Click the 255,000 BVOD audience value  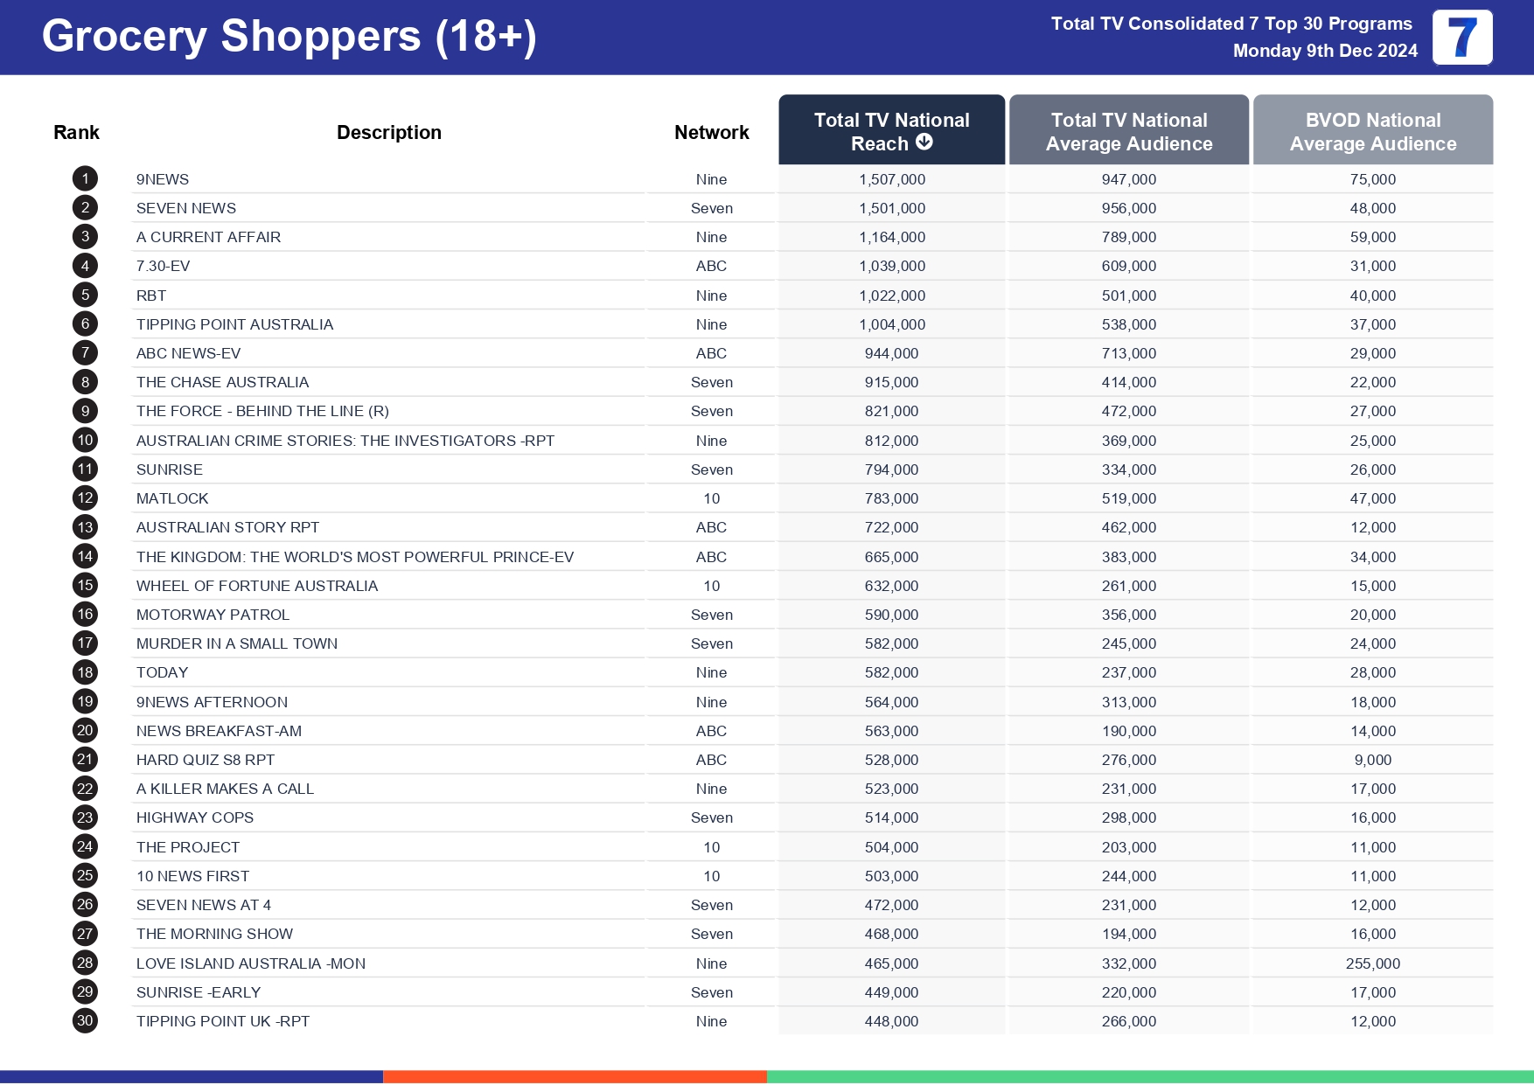click(1372, 963)
